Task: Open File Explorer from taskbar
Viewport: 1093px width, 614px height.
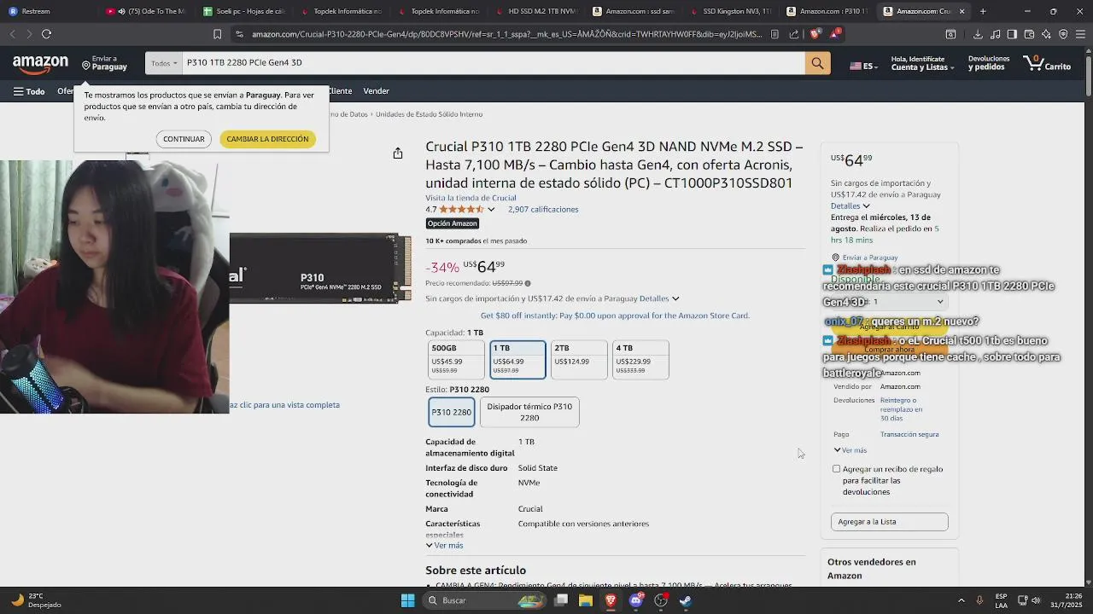Action: tap(586, 600)
